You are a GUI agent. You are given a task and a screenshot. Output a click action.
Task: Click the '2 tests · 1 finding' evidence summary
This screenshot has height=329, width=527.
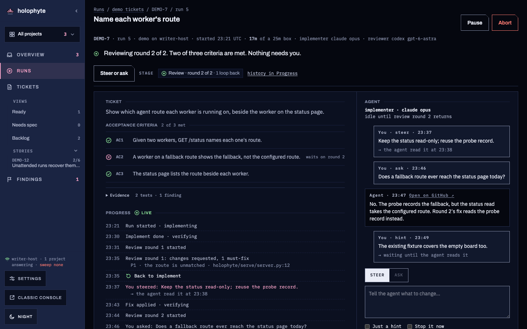158,196
